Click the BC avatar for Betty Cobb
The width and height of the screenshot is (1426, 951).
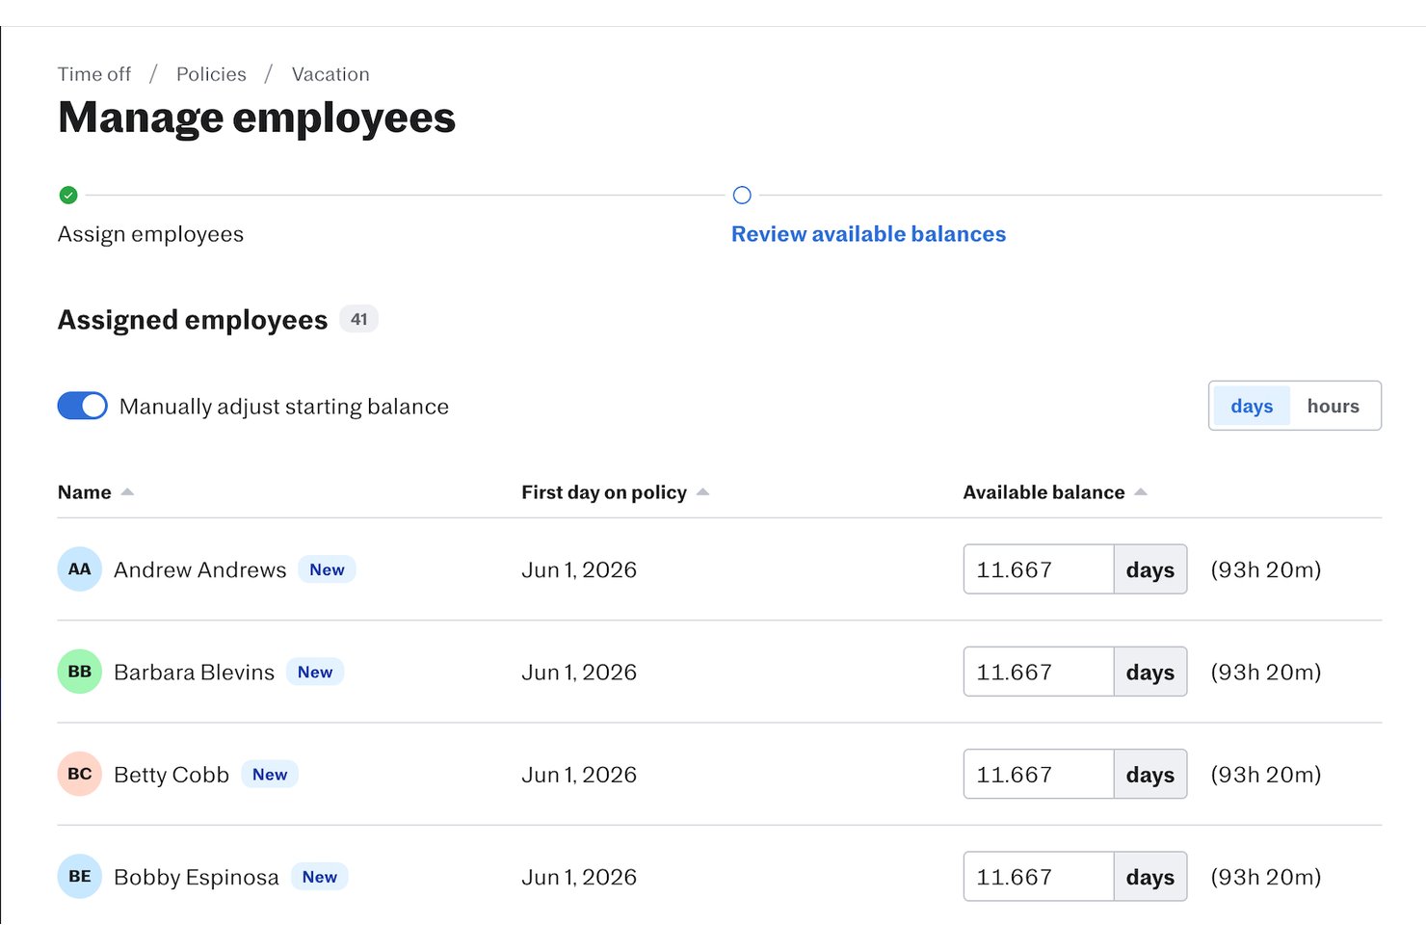coord(80,774)
